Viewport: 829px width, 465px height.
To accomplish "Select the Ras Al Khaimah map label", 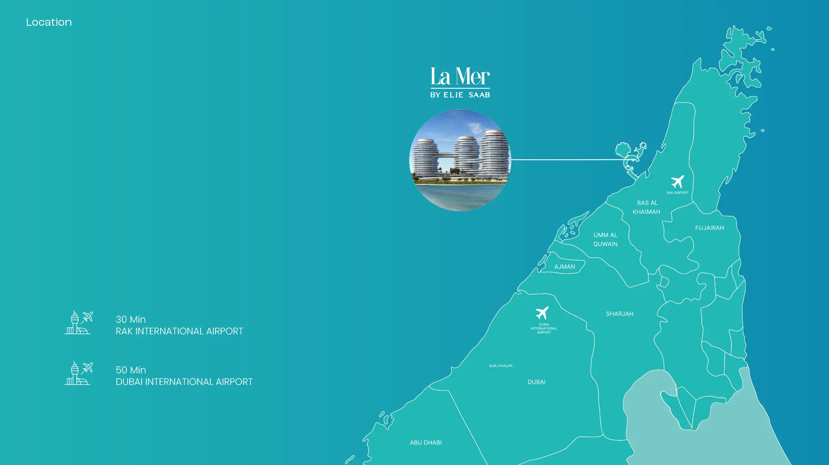I will coord(647,207).
